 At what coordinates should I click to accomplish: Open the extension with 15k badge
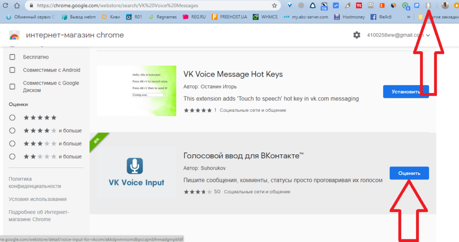pyautogui.click(x=325, y=6)
